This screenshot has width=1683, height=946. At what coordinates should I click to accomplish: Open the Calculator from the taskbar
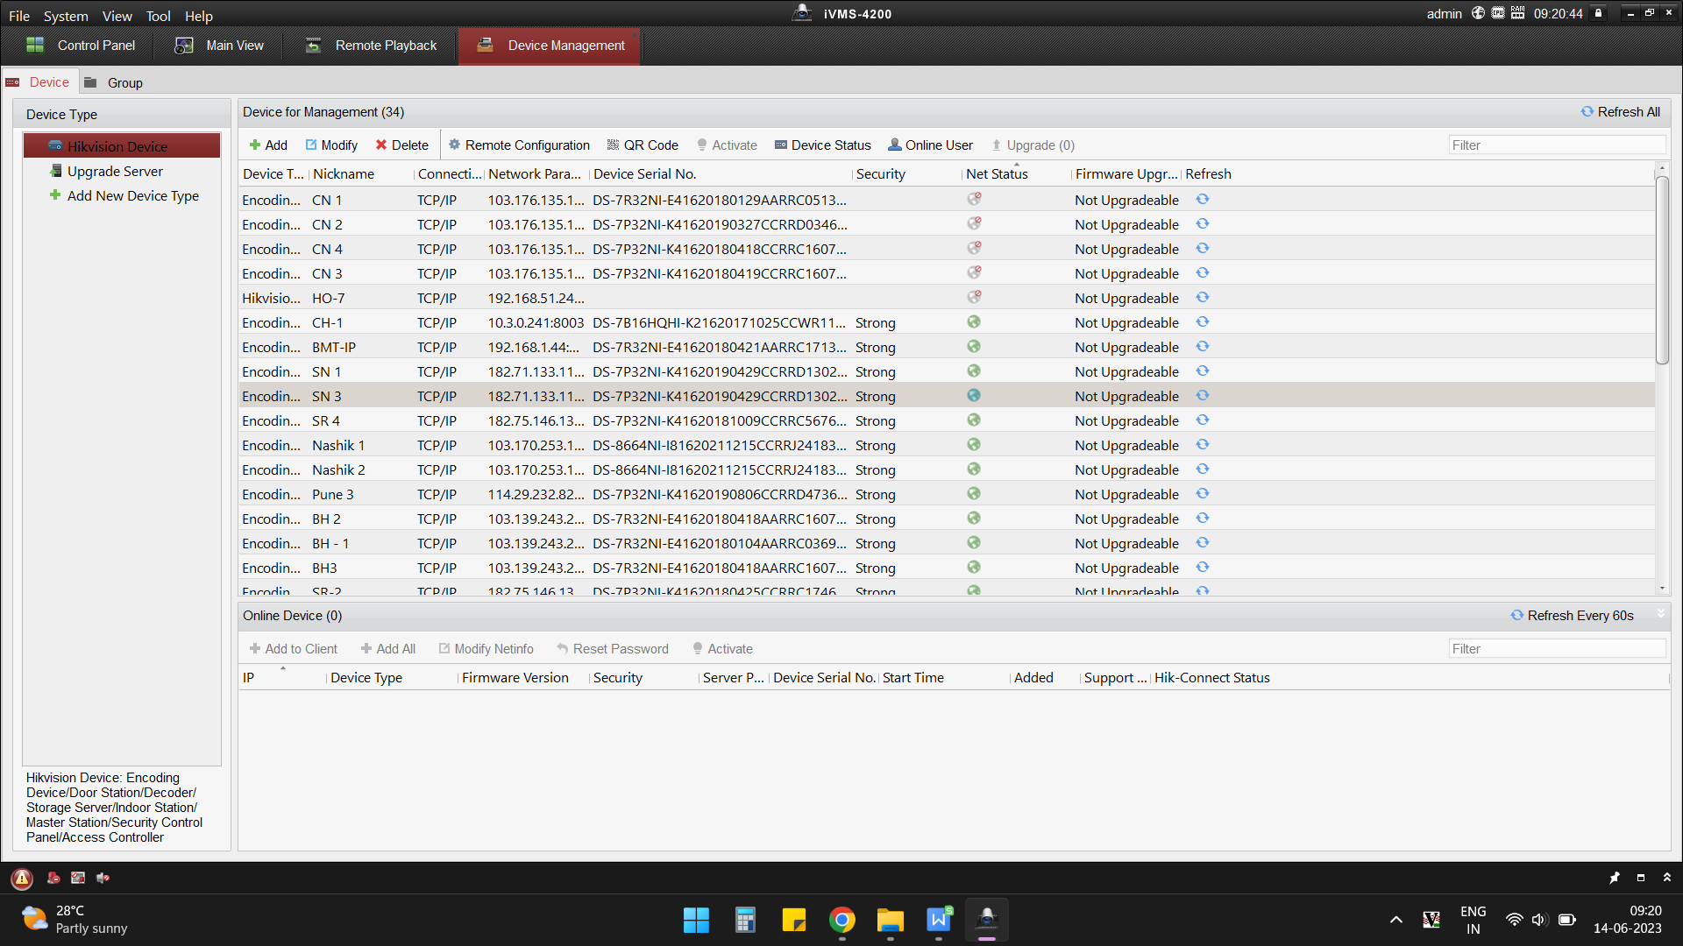[745, 920]
